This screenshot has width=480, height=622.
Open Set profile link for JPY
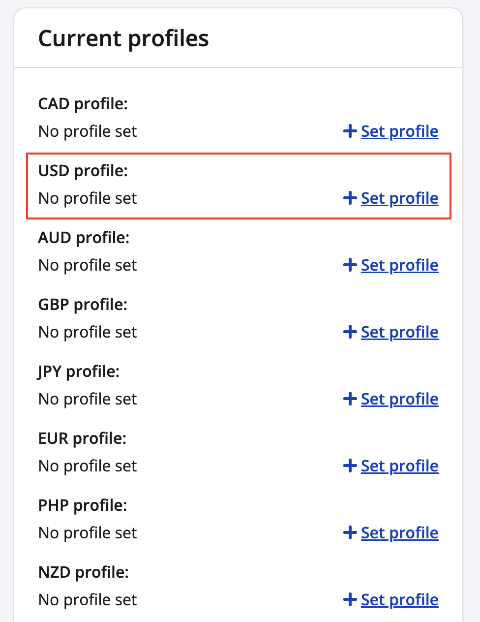(399, 399)
